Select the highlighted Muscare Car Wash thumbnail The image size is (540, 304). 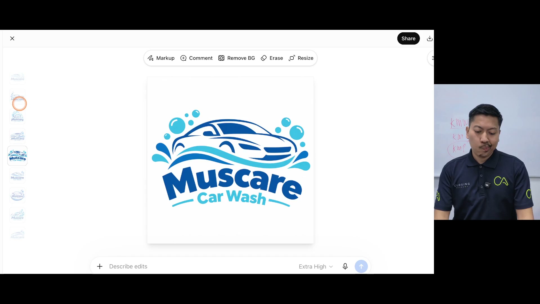[x=17, y=156]
